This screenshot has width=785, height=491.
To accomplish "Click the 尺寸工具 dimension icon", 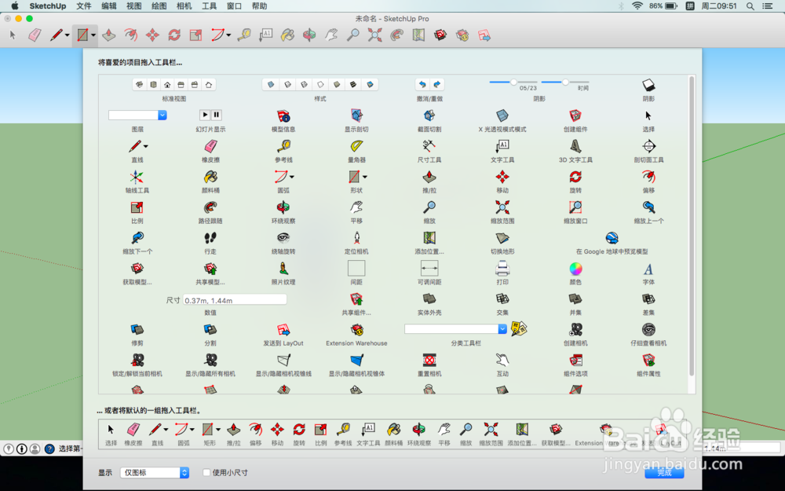I will [429, 146].
